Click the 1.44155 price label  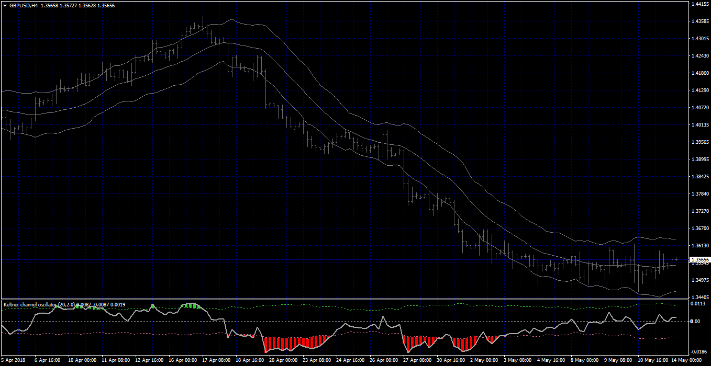699,4
